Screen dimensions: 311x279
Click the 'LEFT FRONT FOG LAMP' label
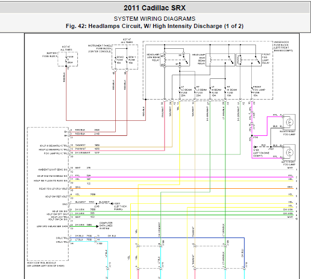click(288, 163)
